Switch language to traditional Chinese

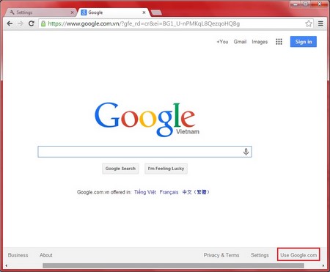point(196,192)
